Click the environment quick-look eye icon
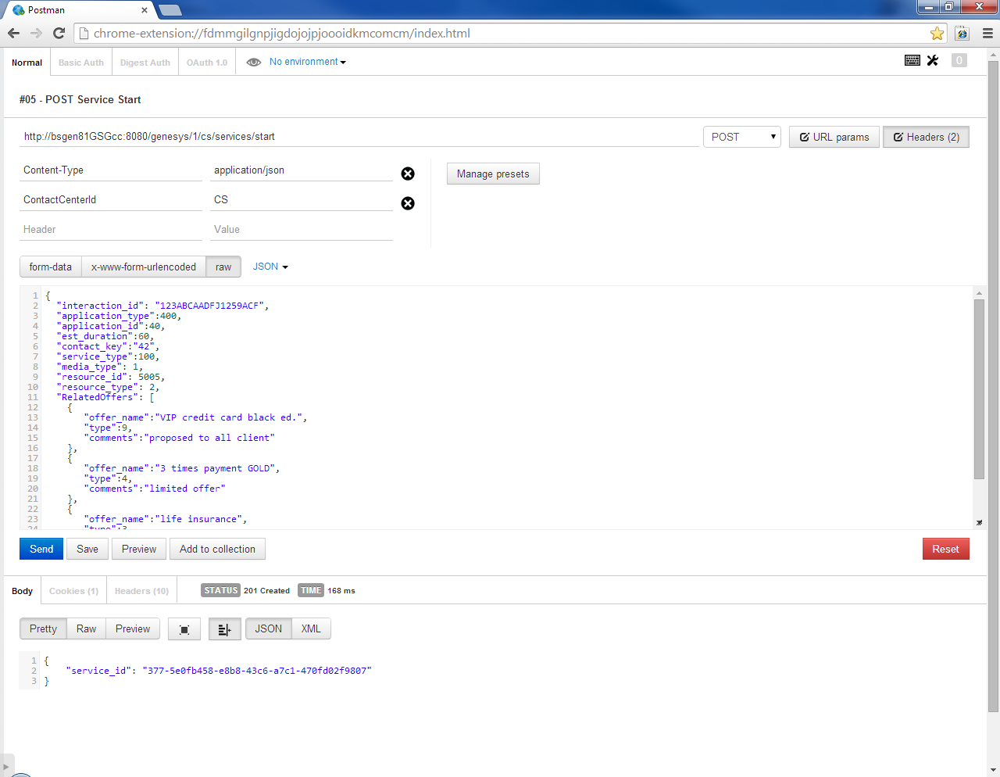1000x777 pixels. (253, 63)
